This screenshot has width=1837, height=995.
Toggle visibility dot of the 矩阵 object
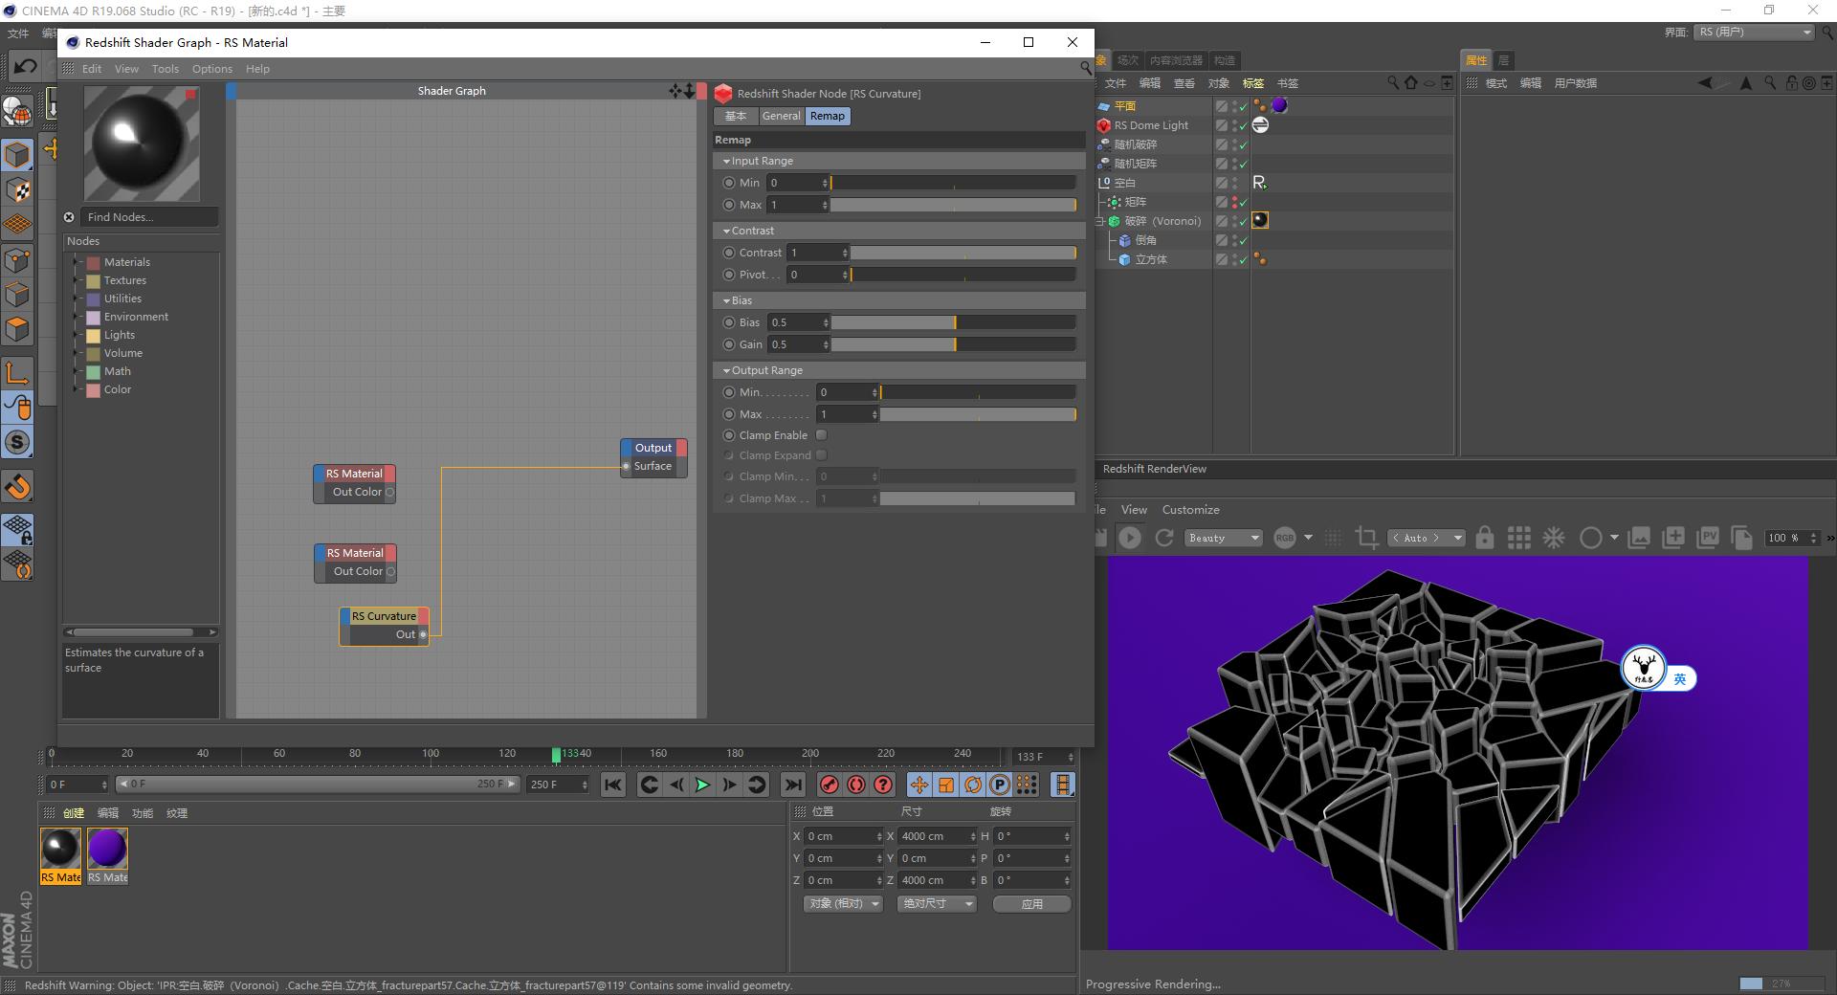1234,199
